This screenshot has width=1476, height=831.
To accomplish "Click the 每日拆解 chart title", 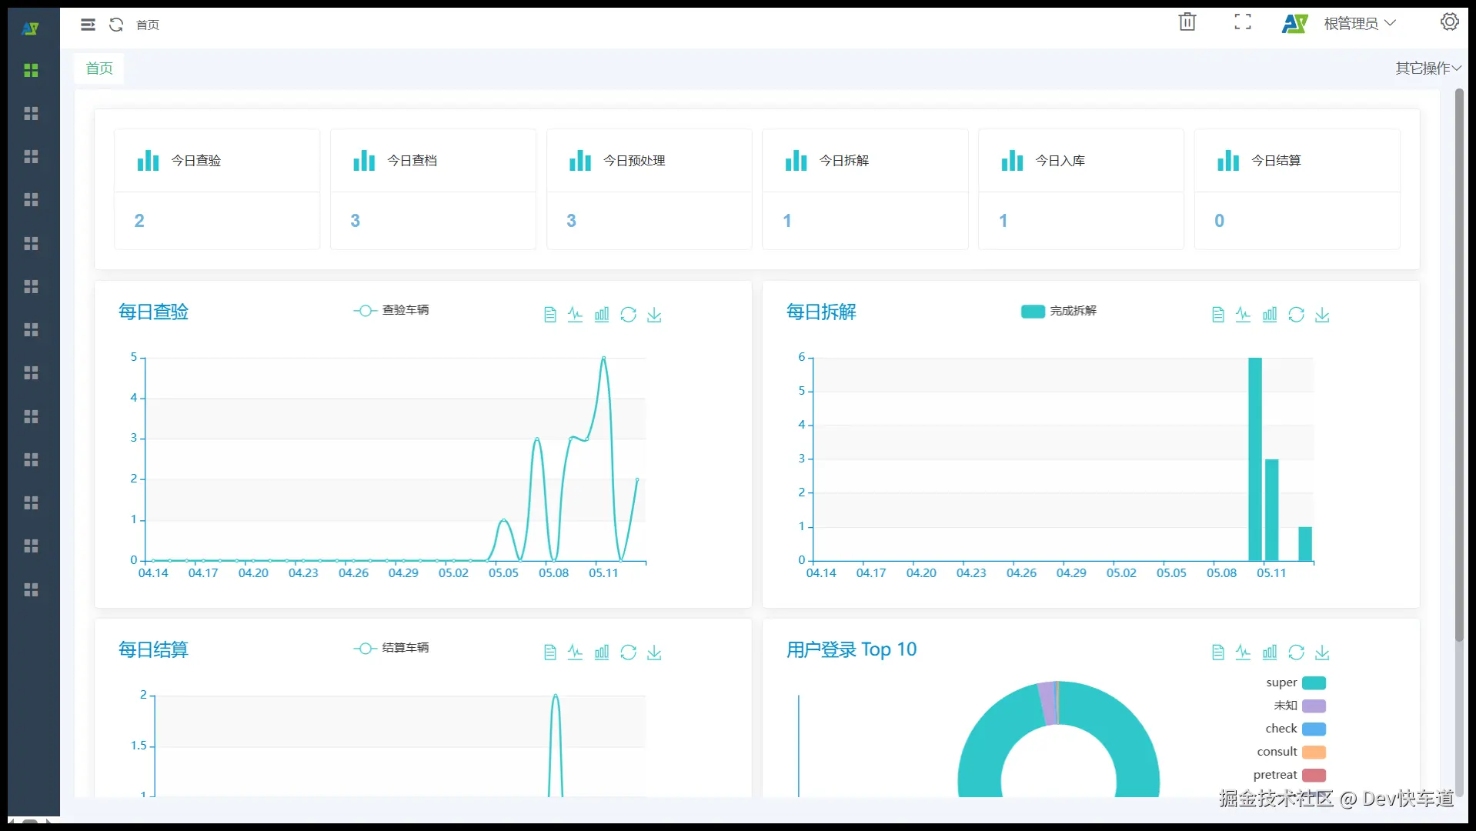I will (x=821, y=312).
